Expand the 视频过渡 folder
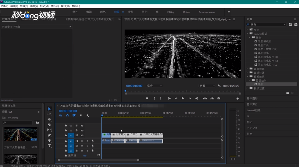The width and height of the screenshot is (299, 167). (247, 88)
